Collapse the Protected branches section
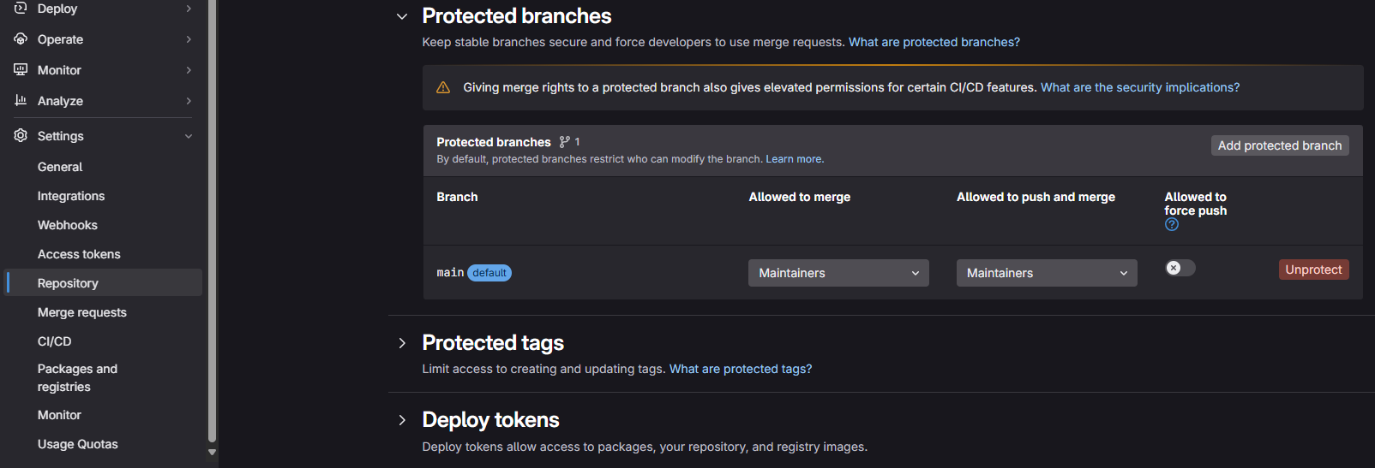The image size is (1375, 468). [402, 16]
